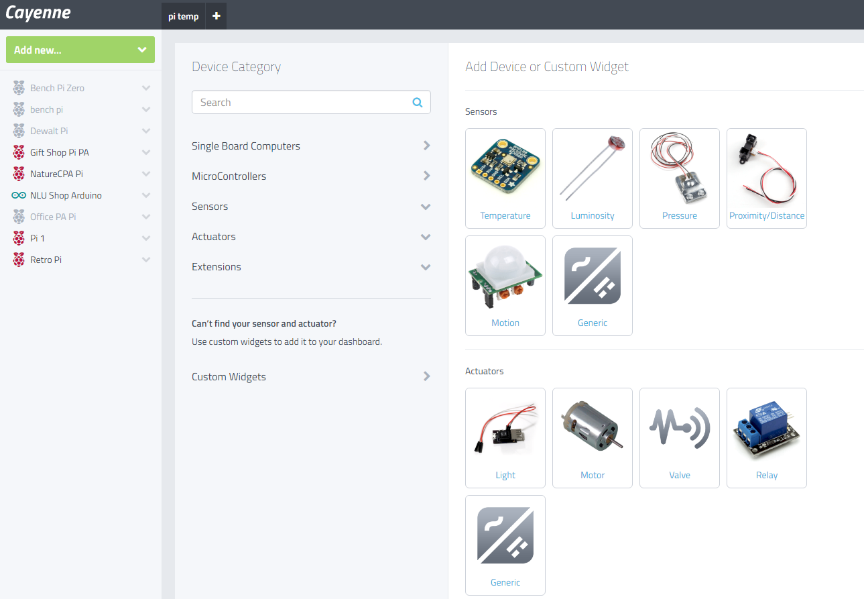Toggle the Actuators category chevron
This screenshot has height=599, width=864.
426,237
